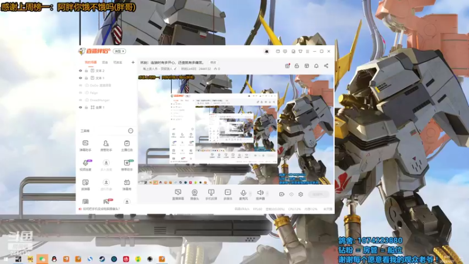469x264 pixels.
Task: Open the gift box icon with red dot
Action: 287,66
